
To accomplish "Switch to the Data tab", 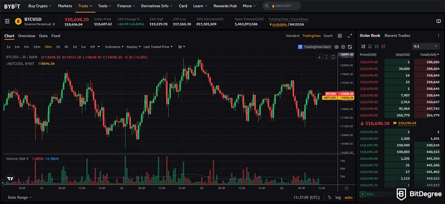I will pos(43,36).
